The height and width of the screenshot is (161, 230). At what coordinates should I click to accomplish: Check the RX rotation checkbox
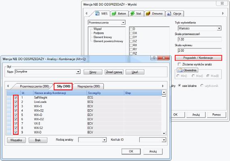tap(131, 45)
